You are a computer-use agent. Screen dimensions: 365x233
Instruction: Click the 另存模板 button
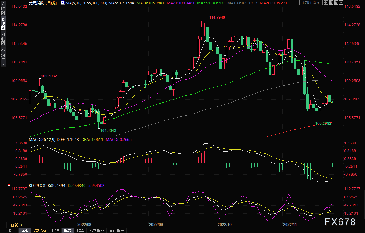[x=96, y=231]
